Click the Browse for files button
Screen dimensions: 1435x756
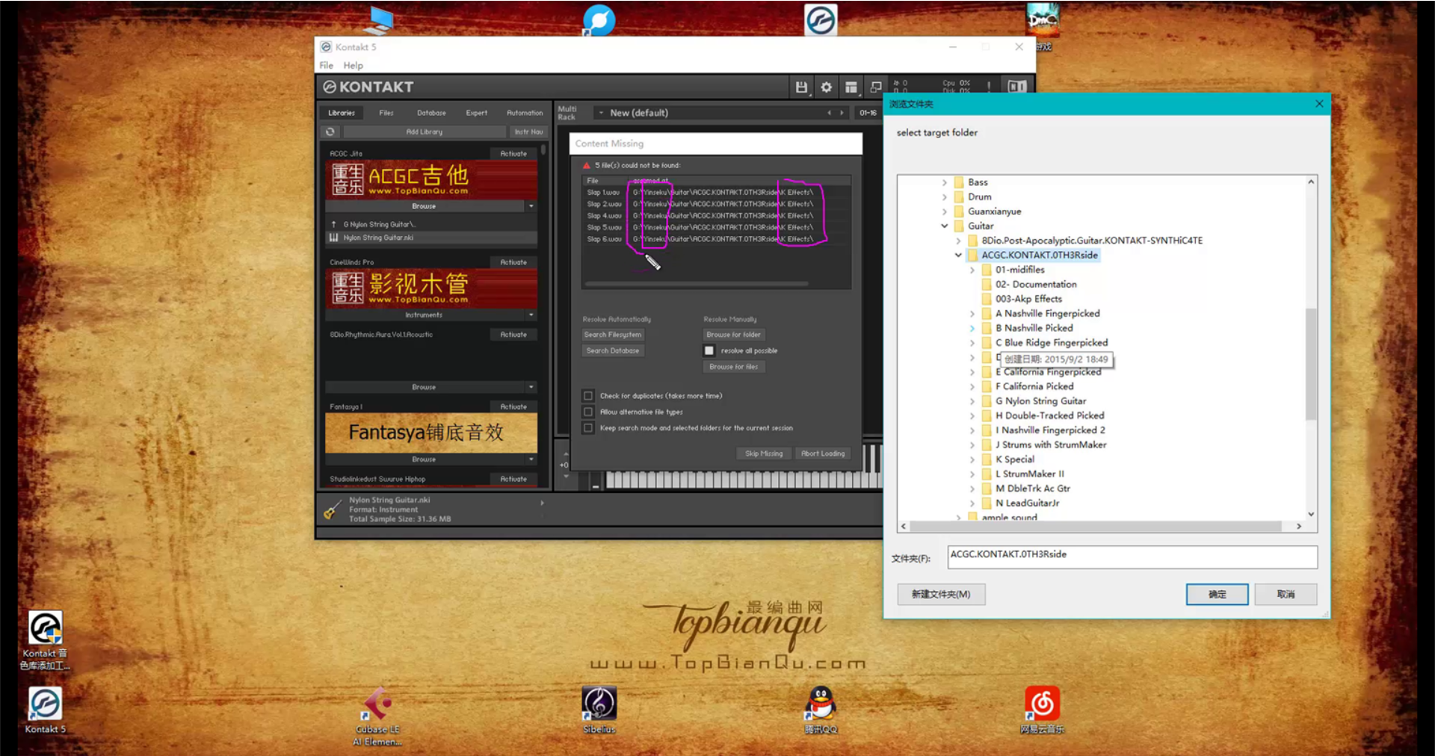734,367
